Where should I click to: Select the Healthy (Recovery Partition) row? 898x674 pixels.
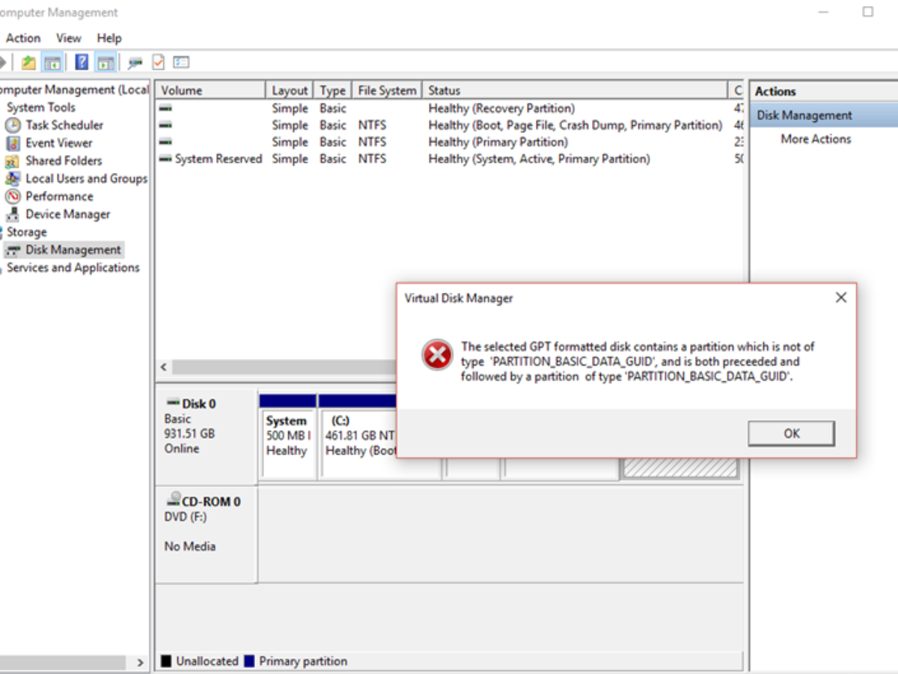[x=449, y=109]
